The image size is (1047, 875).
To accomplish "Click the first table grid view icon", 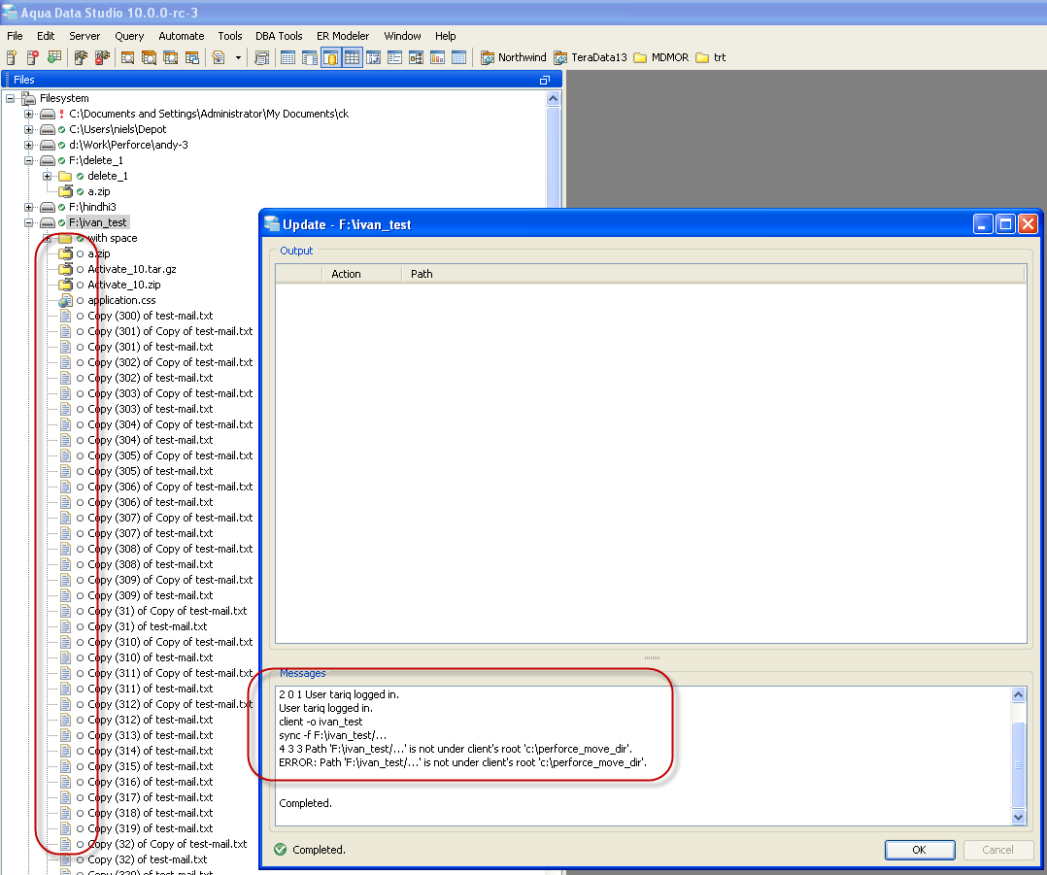I will click(x=287, y=57).
